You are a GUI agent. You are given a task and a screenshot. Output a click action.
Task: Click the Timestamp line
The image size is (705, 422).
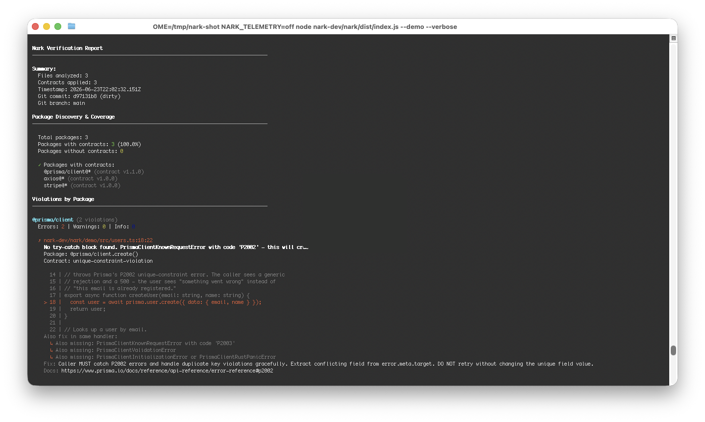(x=89, y=89)
